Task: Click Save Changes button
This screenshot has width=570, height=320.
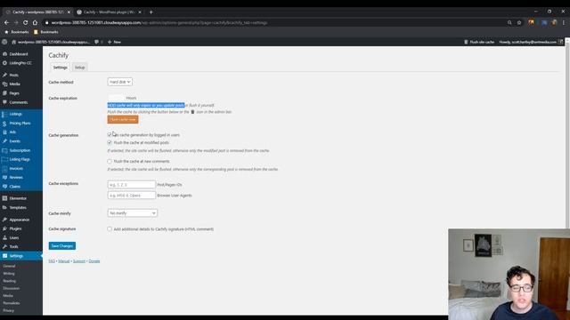Action: tap(62, 246)
